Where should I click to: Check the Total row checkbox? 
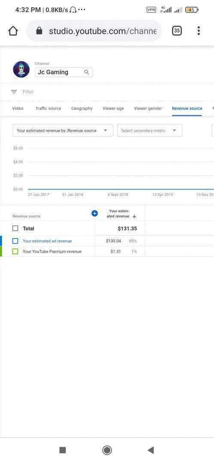15,228
